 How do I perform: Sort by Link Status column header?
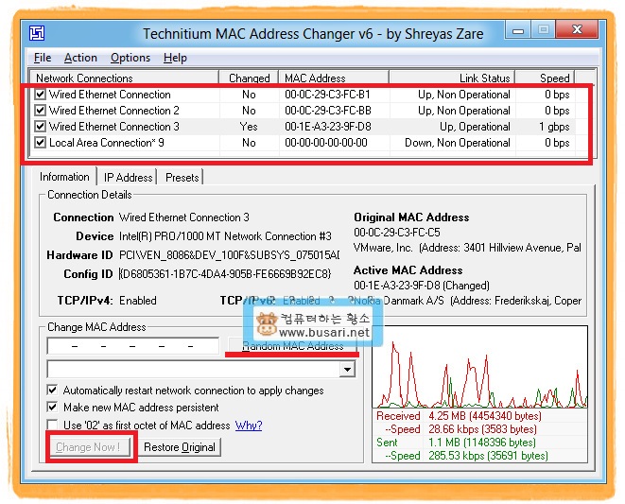point(452,78)
